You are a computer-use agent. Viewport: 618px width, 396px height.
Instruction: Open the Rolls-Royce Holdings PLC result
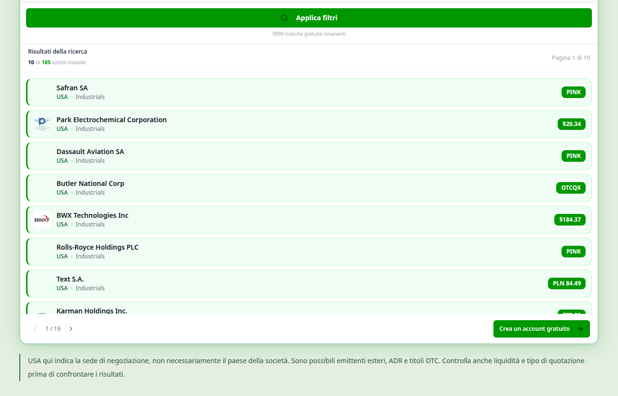pyautogui.click(x=309, y=252)
